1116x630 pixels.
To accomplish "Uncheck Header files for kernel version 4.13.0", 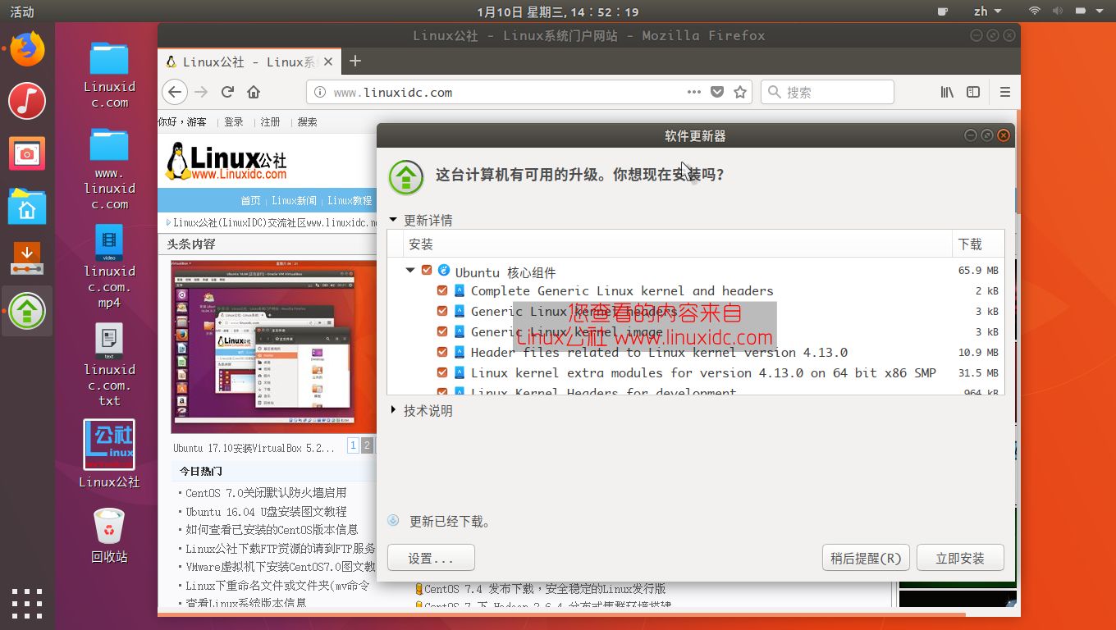I will tap(442, 352).
